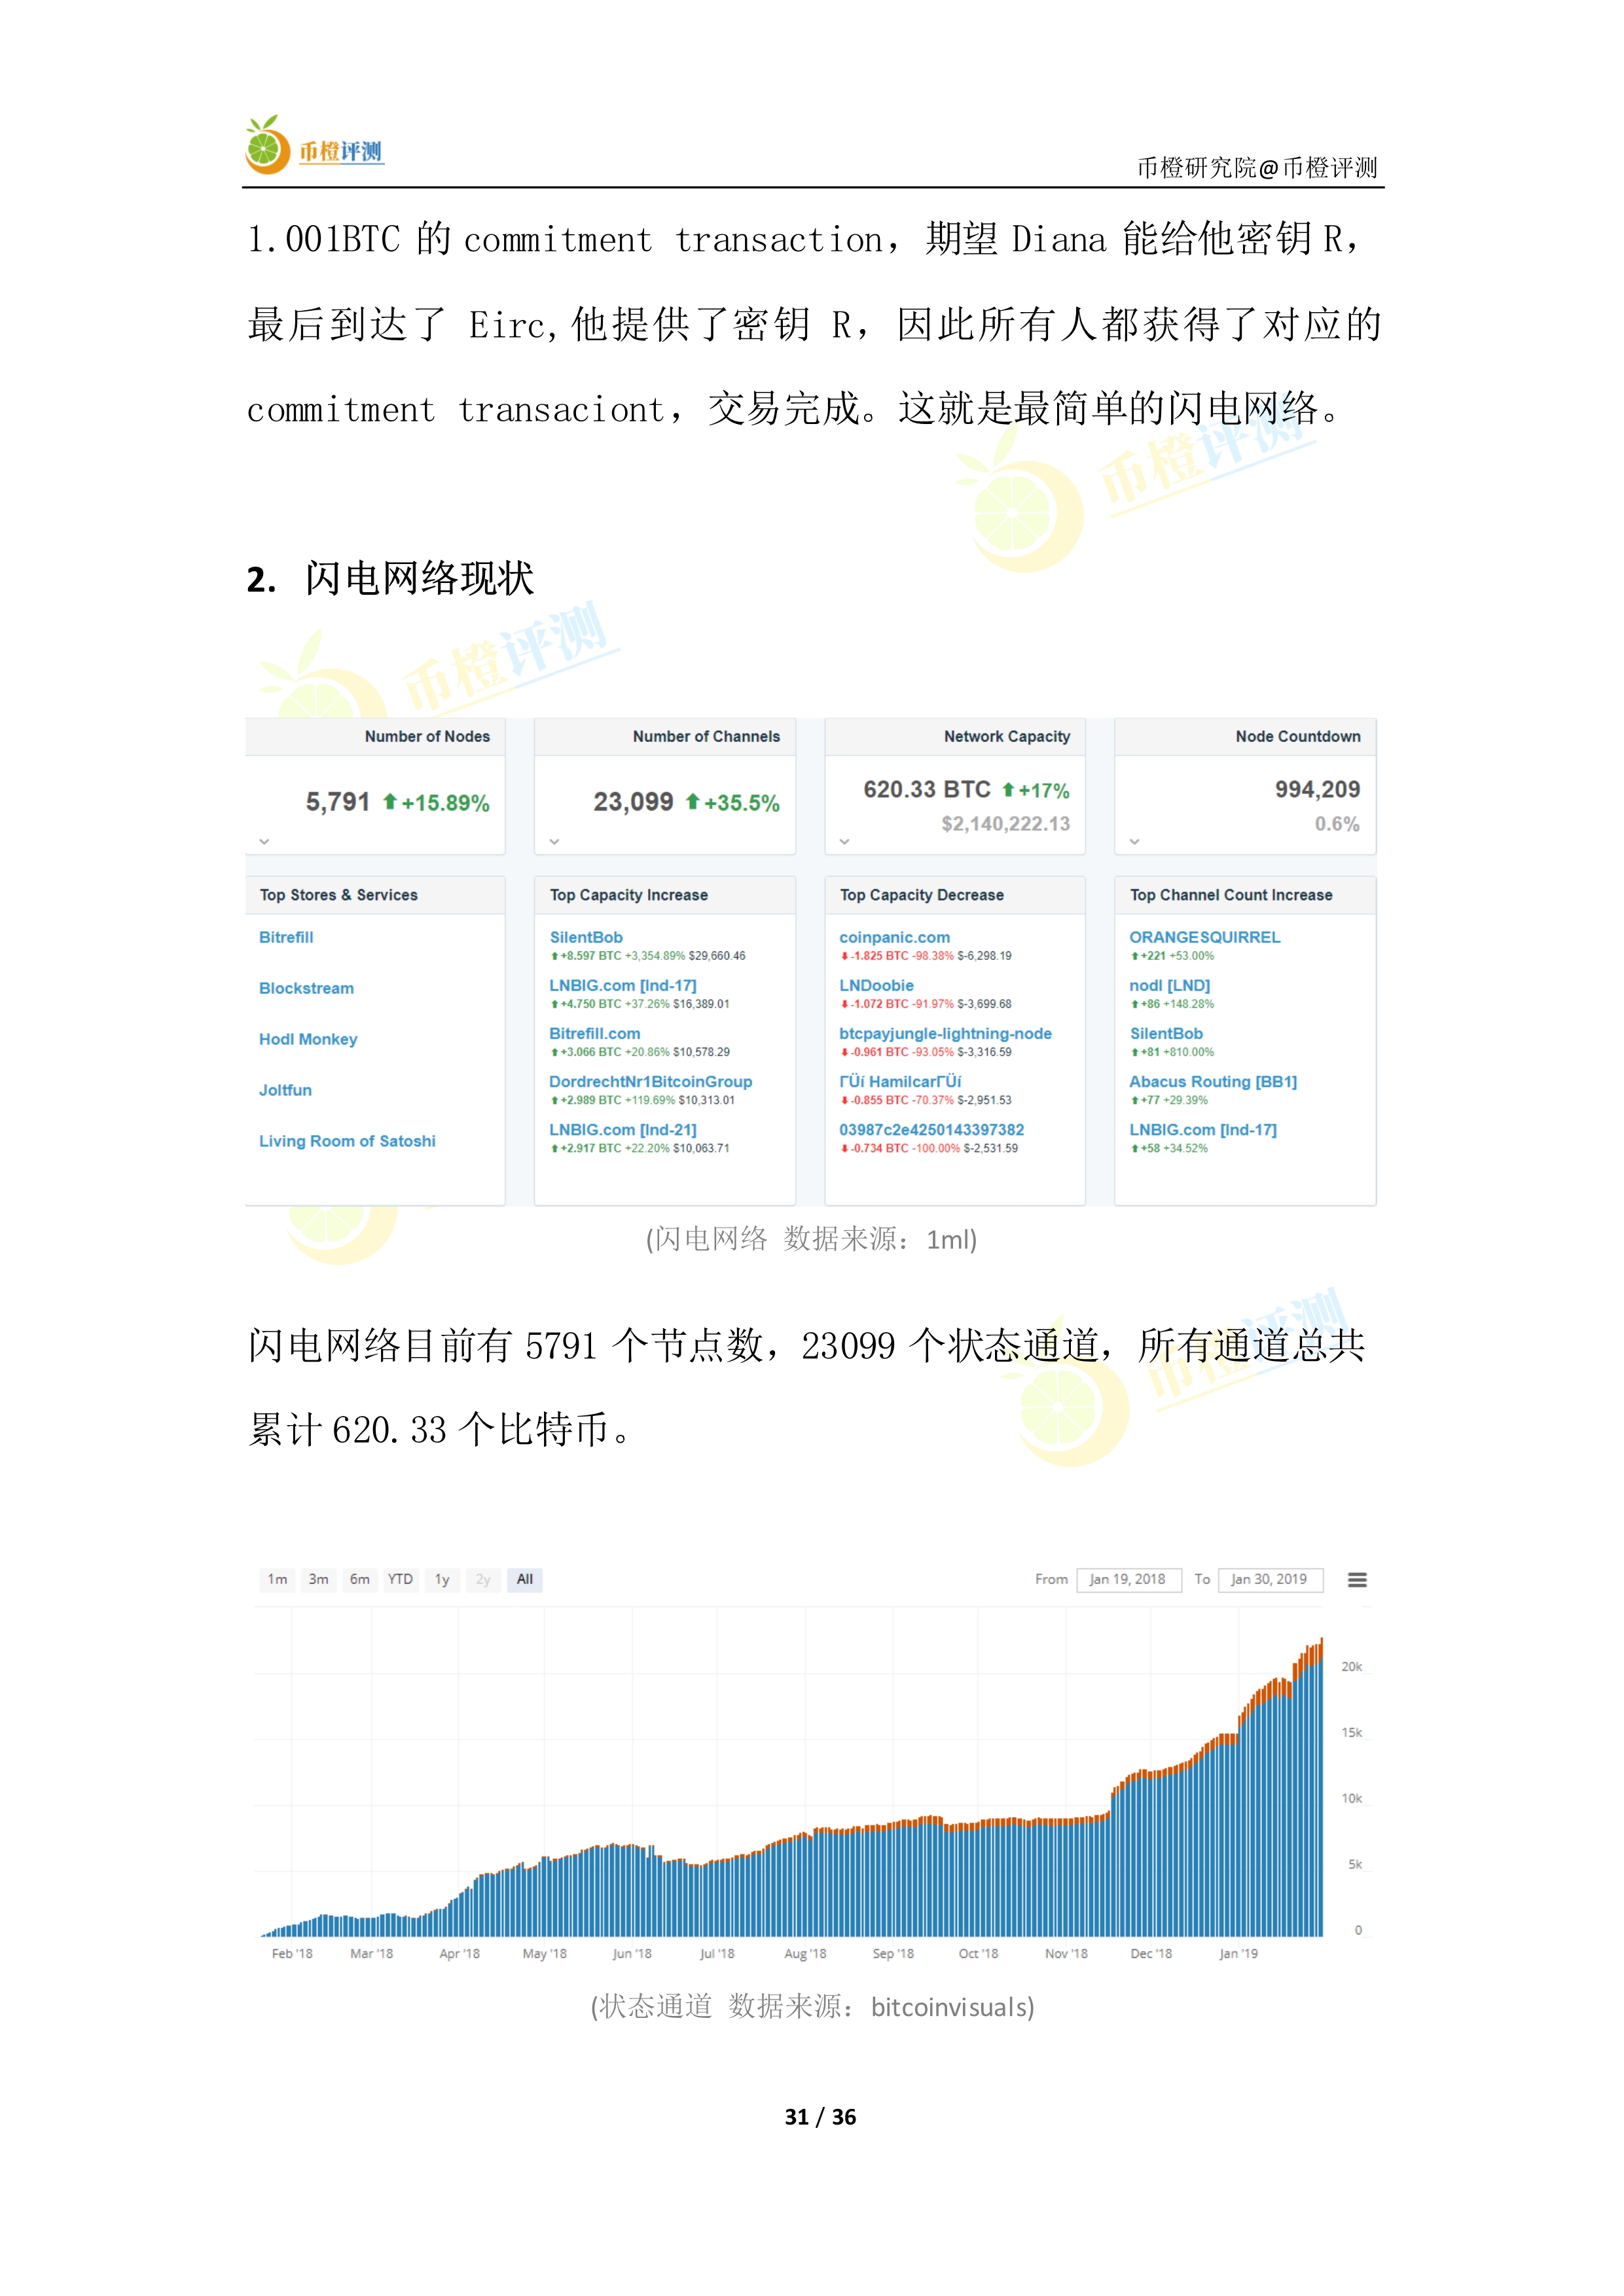Open the nodl [LND] node link
The image size is (1624, 2296).
1170,985
